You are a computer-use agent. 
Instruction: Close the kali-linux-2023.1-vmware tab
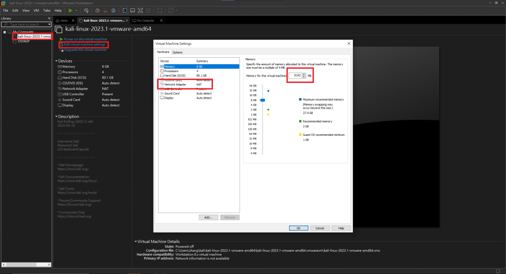127,21
